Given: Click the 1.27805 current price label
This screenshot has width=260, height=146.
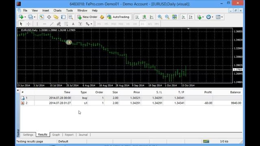Looking at the screenshot, I should click(238, 69).
